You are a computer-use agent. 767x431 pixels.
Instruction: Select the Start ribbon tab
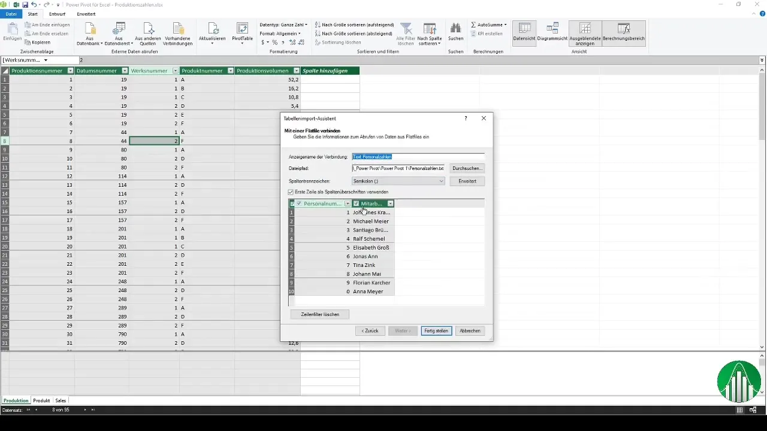click(x=33, y=13)
